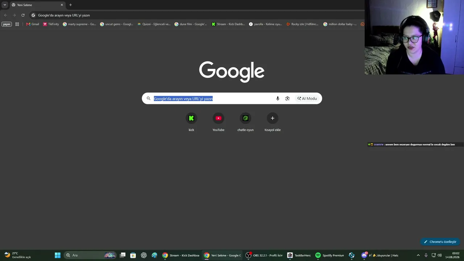Open a new browser tab
Image resolution: width=464 pixels, height=261 pixels.
tap(70, 5)
